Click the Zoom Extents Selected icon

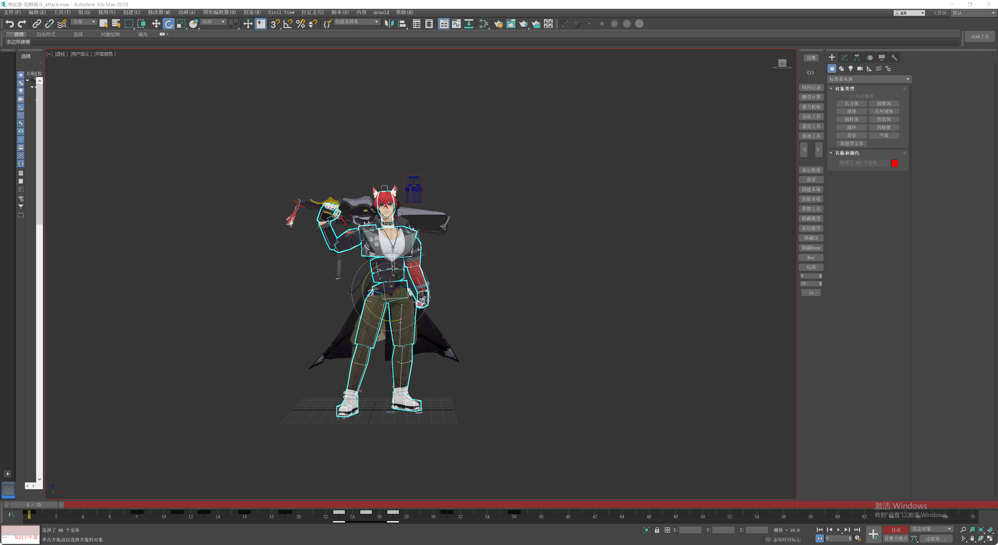981,529
